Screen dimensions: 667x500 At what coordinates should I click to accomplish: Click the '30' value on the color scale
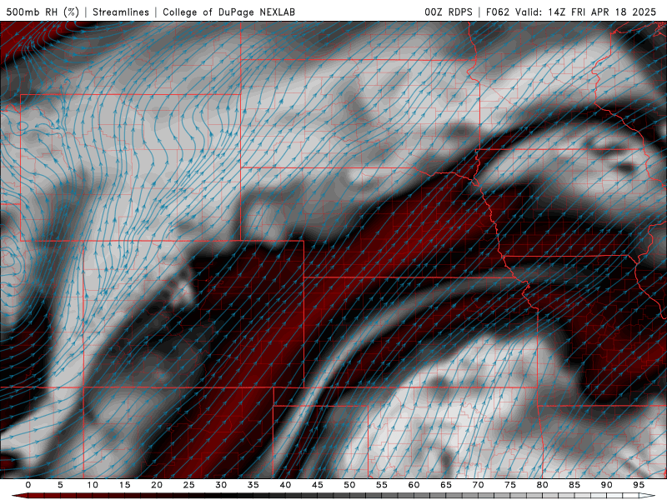click(221, 485)
